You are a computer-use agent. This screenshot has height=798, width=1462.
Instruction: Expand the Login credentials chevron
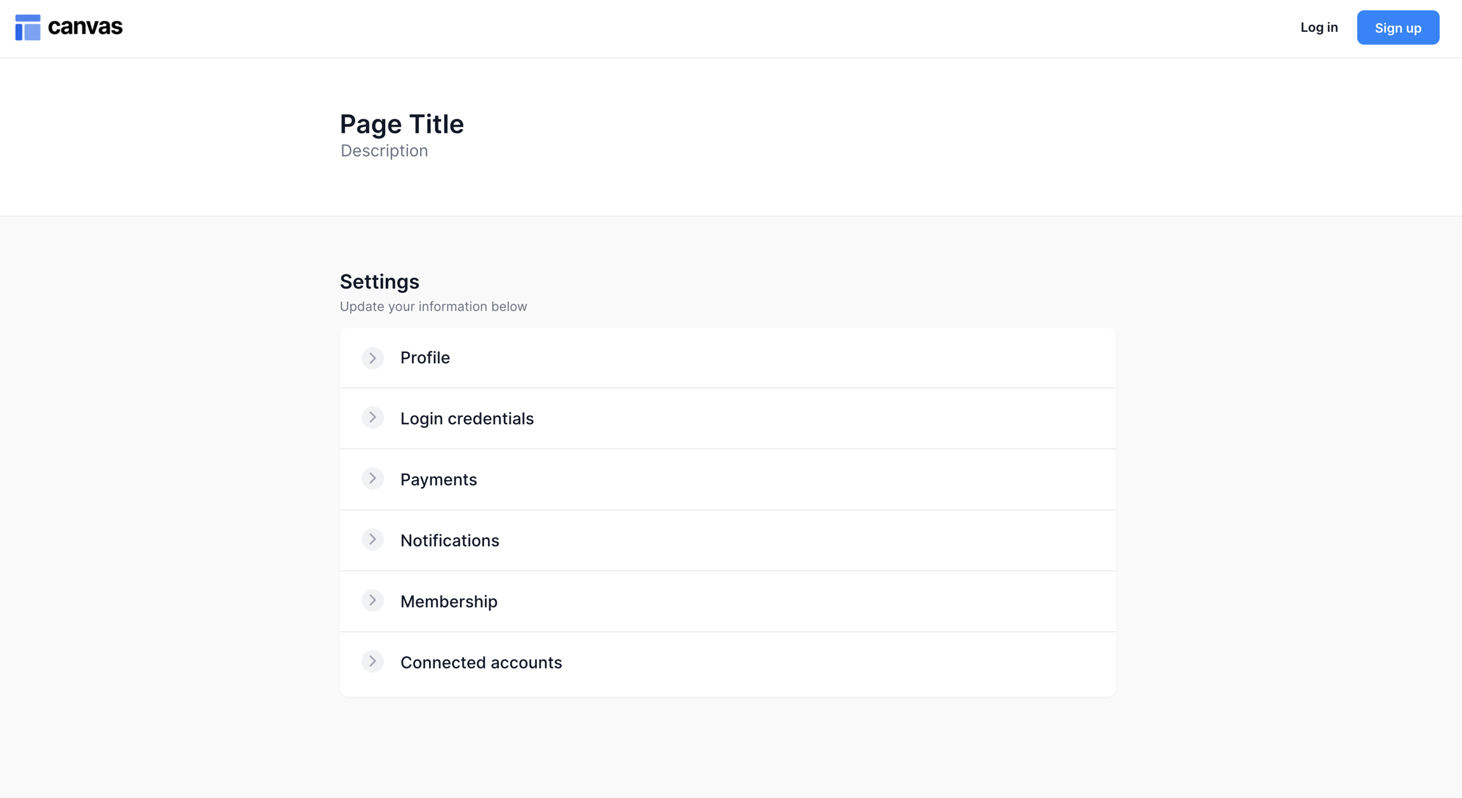[x=372, y=418]
